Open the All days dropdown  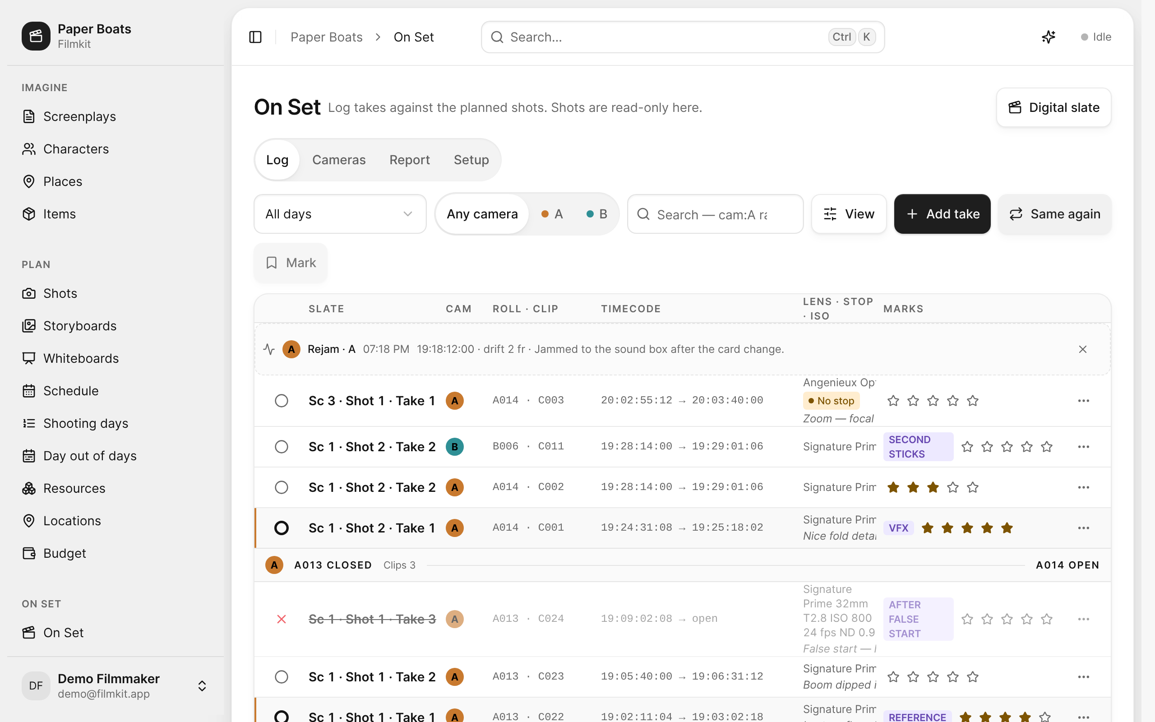coord(340,214)
